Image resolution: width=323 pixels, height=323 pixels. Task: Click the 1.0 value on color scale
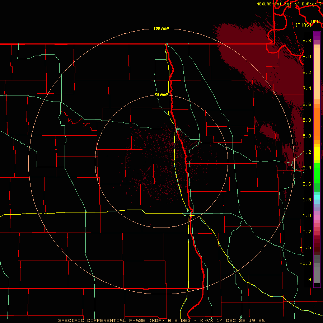(x=307, y=216)
